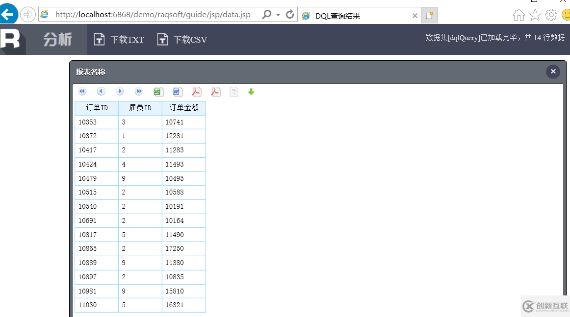Select the cell with order ID 10691
This screenshot has width=570, height=317.
click(97, 220)
